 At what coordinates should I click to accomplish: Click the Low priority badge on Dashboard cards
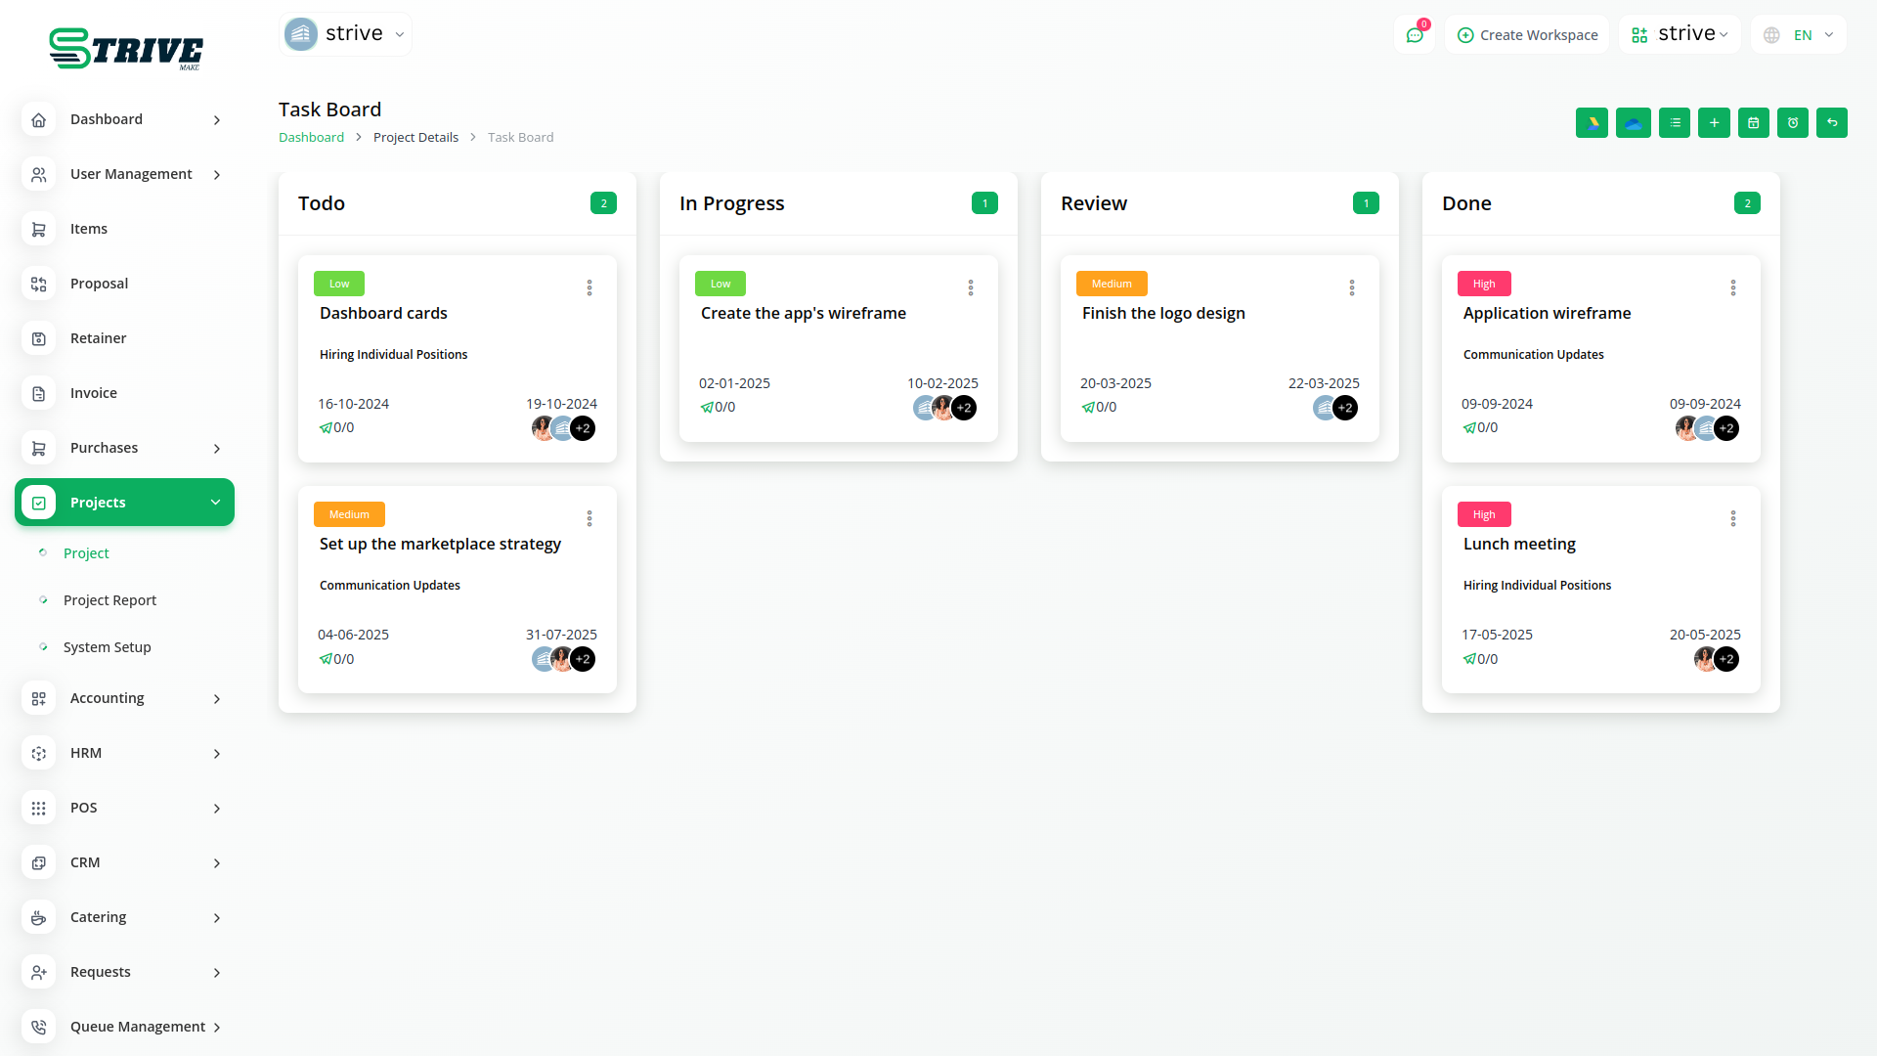(x=338, y=284)
